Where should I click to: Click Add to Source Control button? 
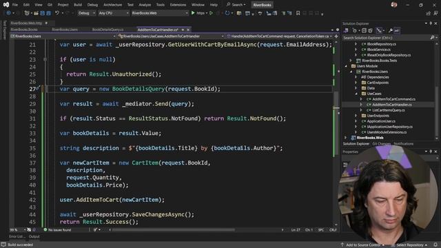point(363,245)
